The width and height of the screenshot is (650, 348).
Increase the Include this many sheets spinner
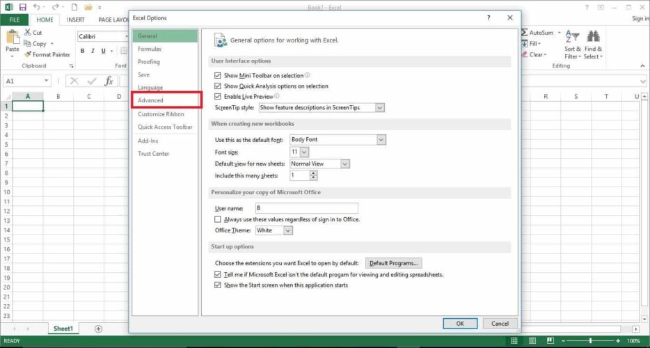(x=313, y=173)
